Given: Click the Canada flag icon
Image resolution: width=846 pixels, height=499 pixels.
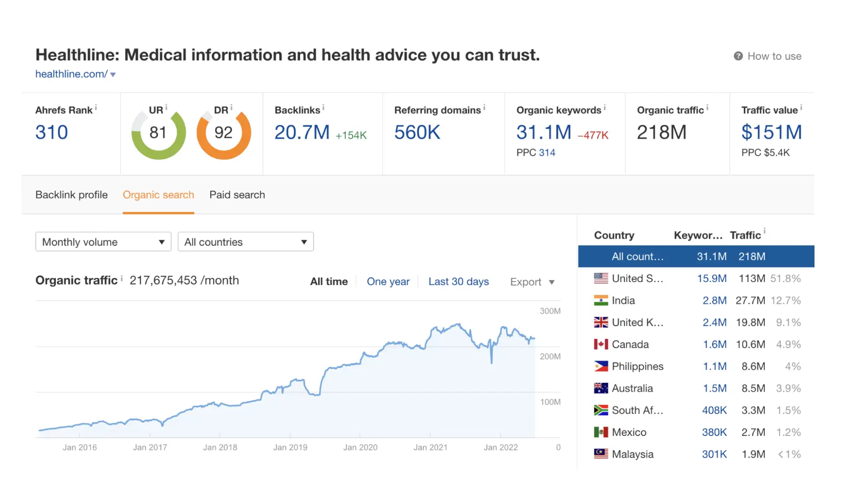Looking at the screenshot, I should coord(601,345).
